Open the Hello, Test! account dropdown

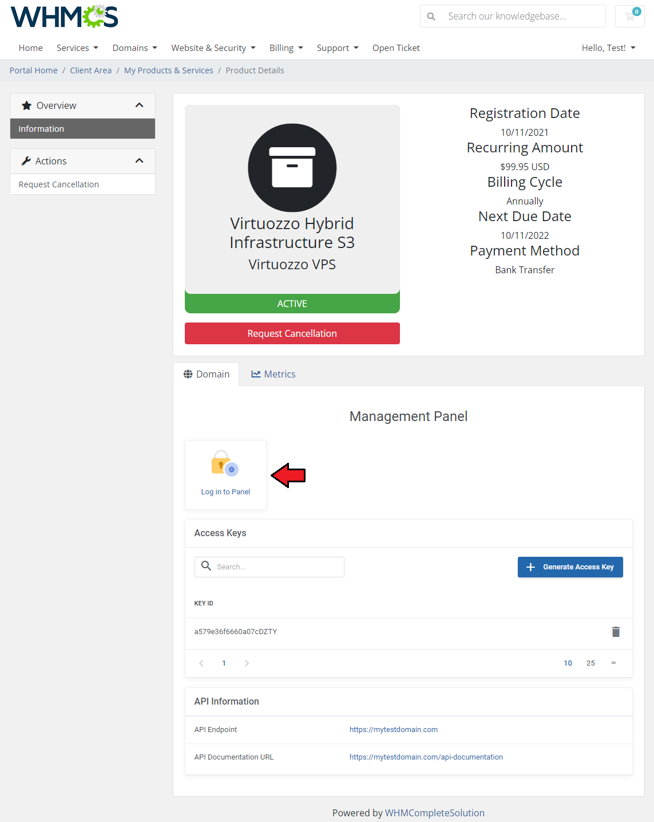click(608, 48)
